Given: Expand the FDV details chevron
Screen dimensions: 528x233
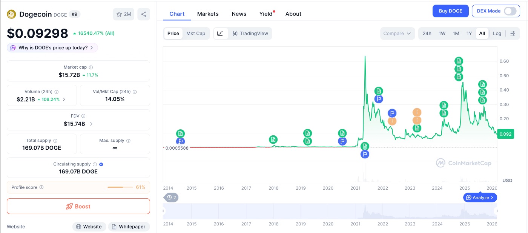Looking at the screenshot, I should click(x=91, y=124).
